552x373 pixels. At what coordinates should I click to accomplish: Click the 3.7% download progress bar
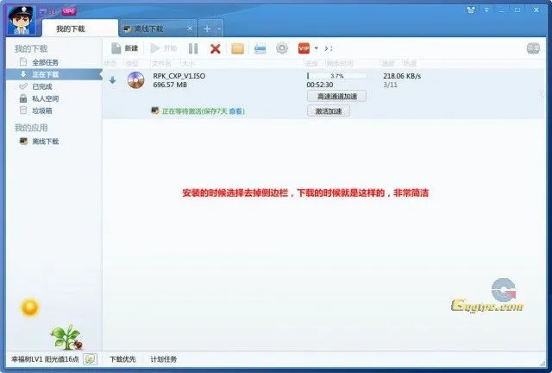(336, 76)
